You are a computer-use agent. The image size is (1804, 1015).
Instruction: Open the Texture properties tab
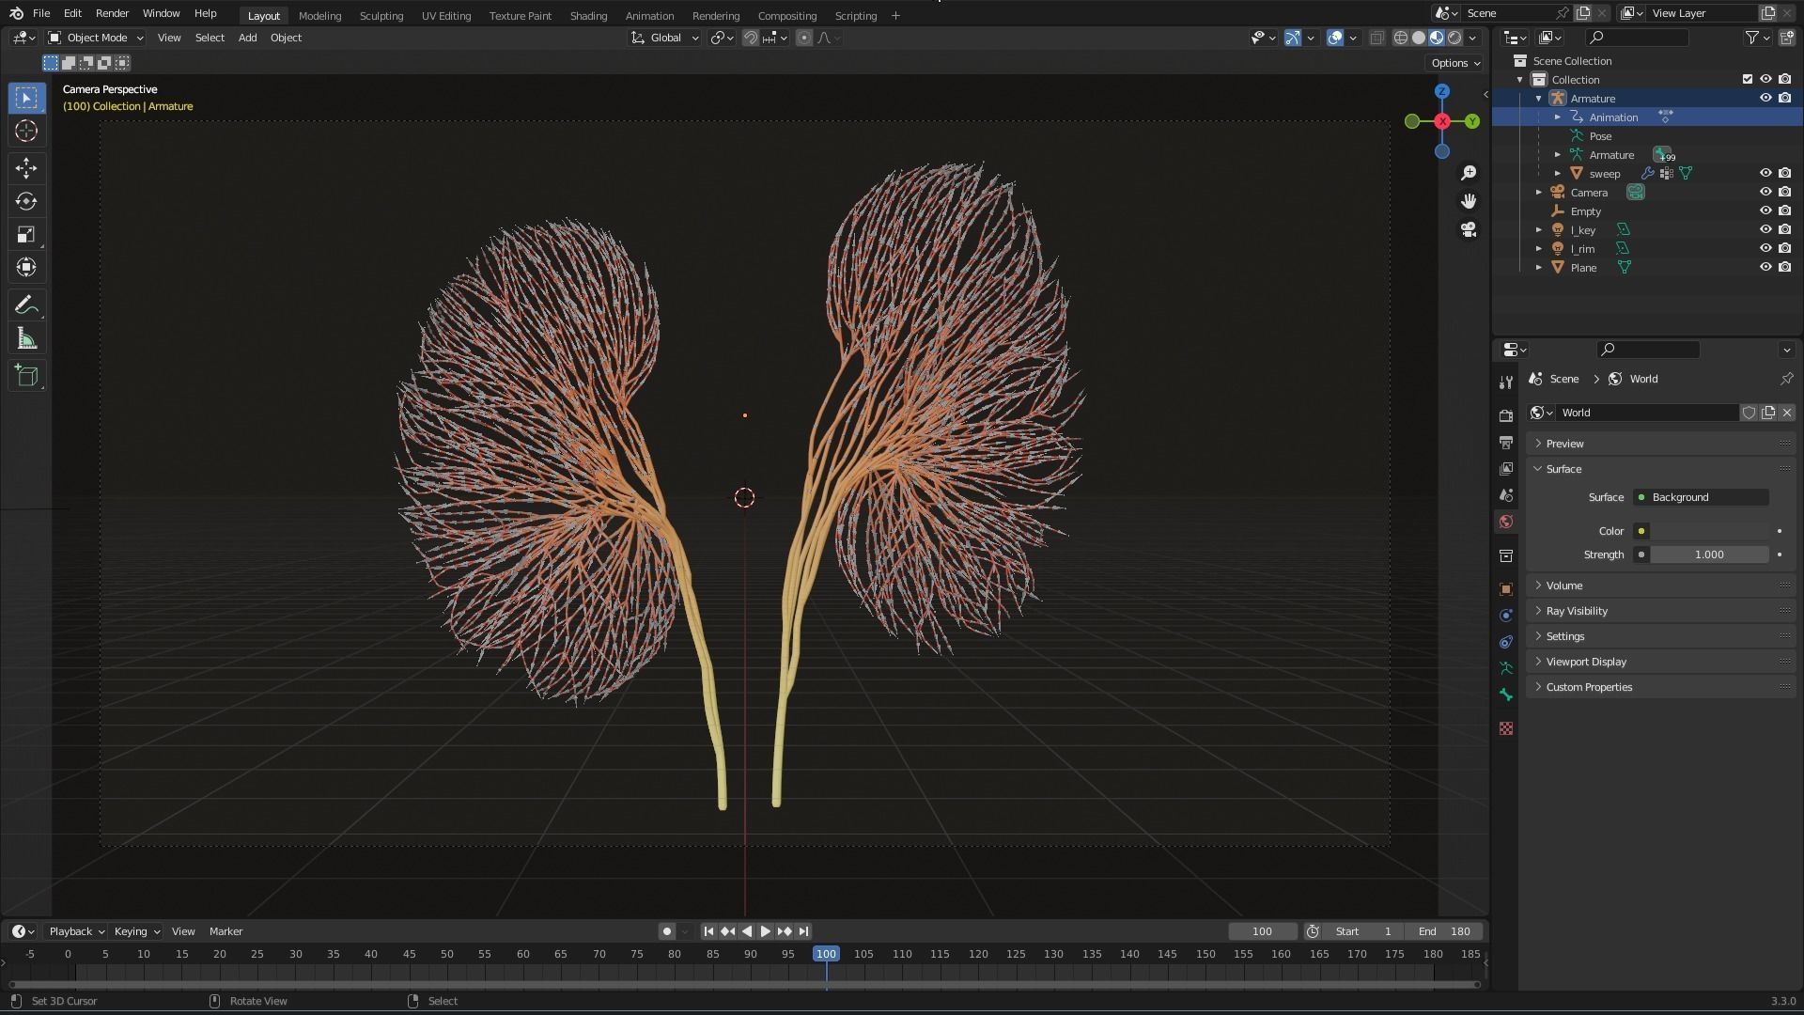tap(1506, 728)
